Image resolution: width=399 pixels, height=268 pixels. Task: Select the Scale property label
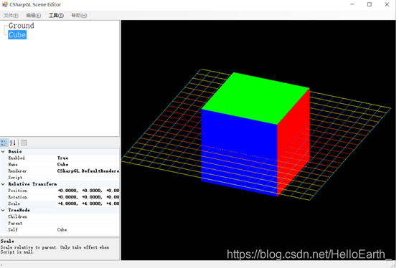14,204
